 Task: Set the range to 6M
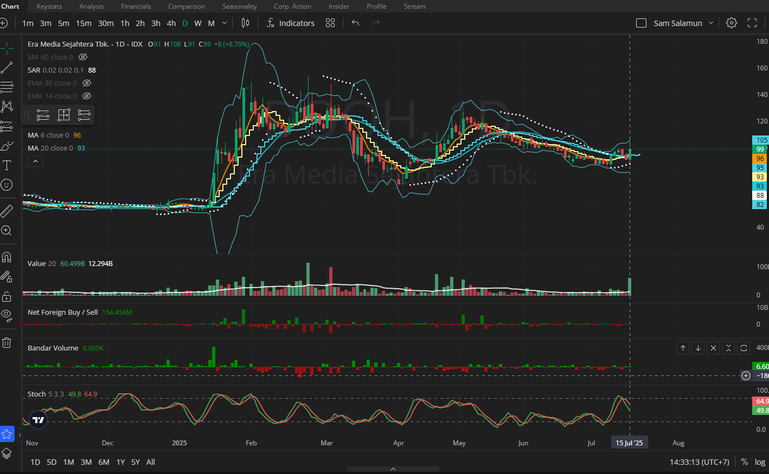[x=104, y=462]
